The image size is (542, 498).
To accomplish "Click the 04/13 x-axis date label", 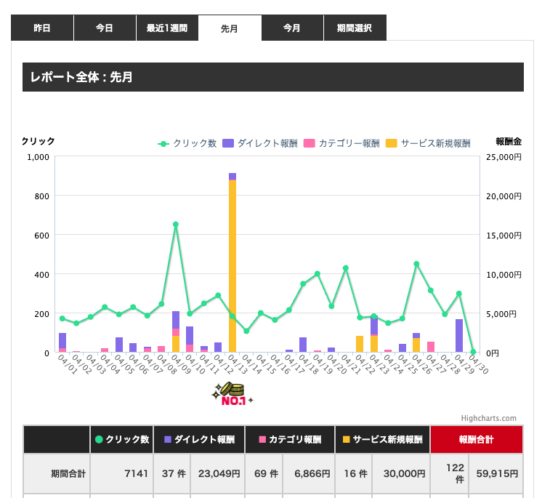I will click(238, 364).
